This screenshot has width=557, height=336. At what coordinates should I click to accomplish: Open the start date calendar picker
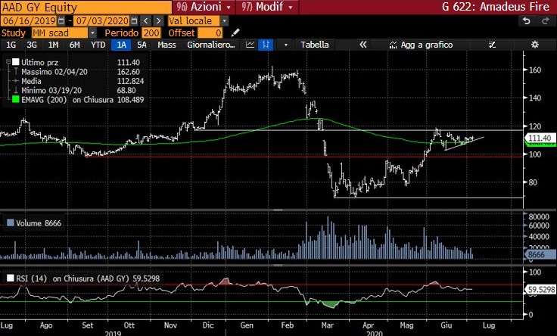tap(61, 20)
